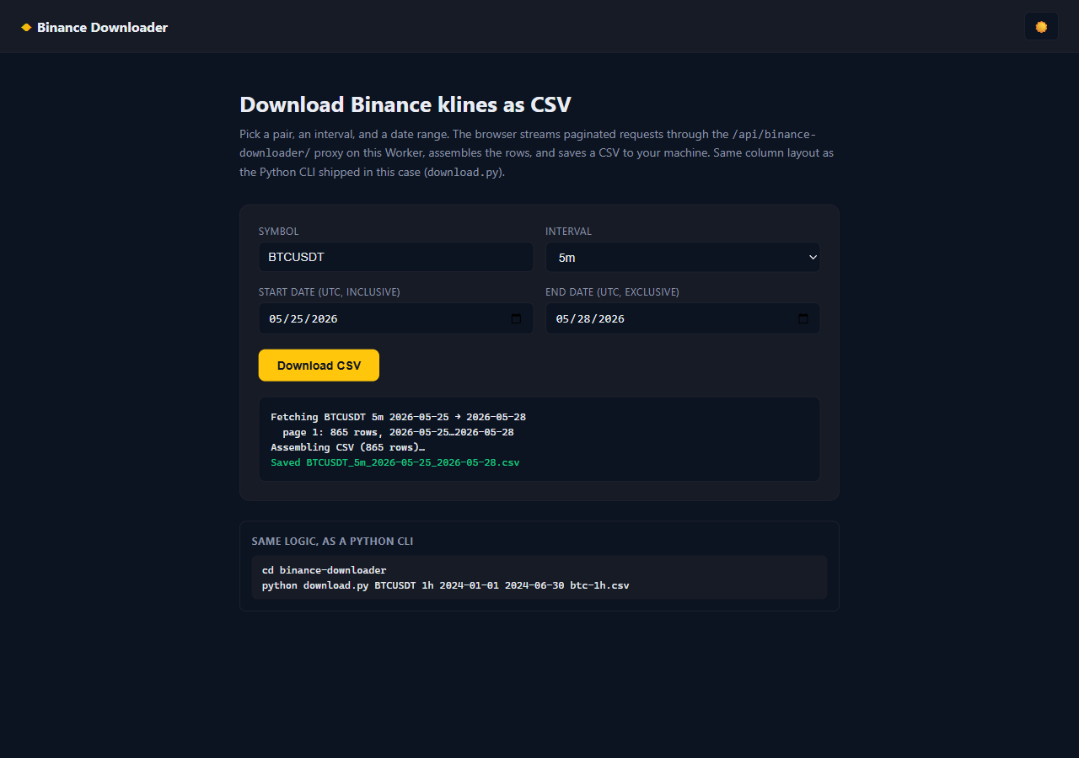Click the Download CSV button
Viewport: 1079px width, 758px height.
coord(319,366)
